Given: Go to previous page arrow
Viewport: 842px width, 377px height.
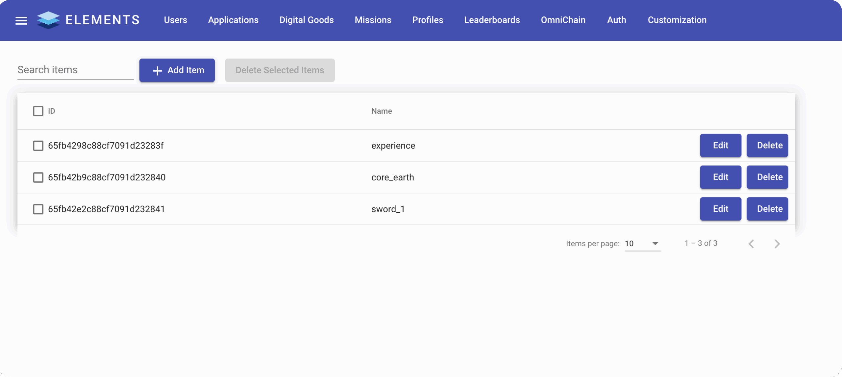Looking at the screenshot, I should (x=751, y=244).
